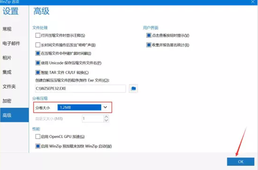This screenshot has width=258, height=170.
Task: Open the 常规 settings tab
Action: pyautogui.click(x=14, y=29)
